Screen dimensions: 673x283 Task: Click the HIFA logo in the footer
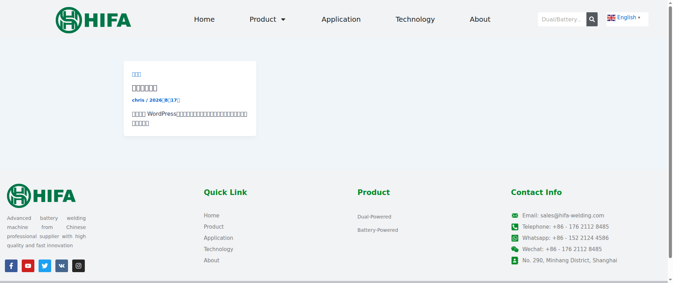click(x=41, y=196)
